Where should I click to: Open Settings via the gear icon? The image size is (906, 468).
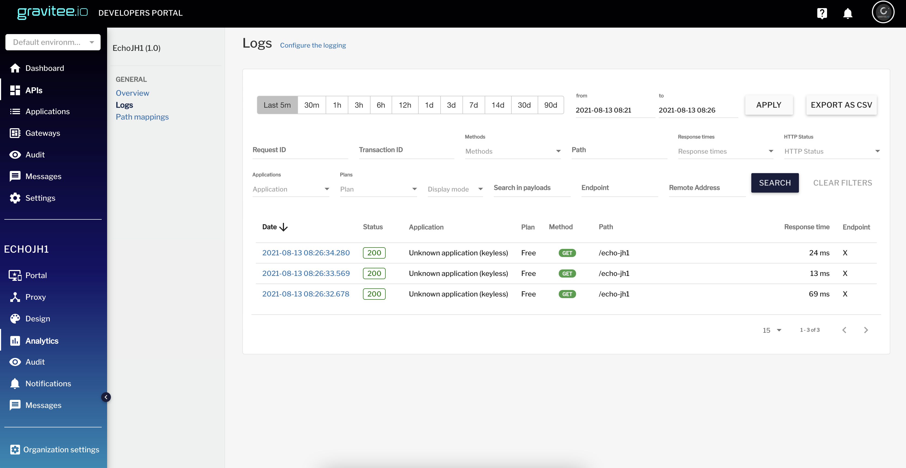click(15, 198)
